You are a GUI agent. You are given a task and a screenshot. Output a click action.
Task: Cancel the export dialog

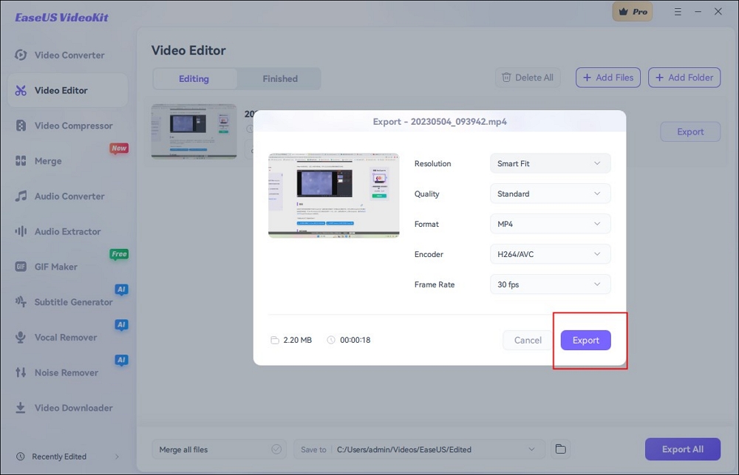528,341
